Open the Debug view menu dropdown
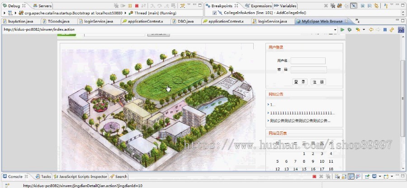The width and height of the screenshot is (407, 188). (189, 5)
